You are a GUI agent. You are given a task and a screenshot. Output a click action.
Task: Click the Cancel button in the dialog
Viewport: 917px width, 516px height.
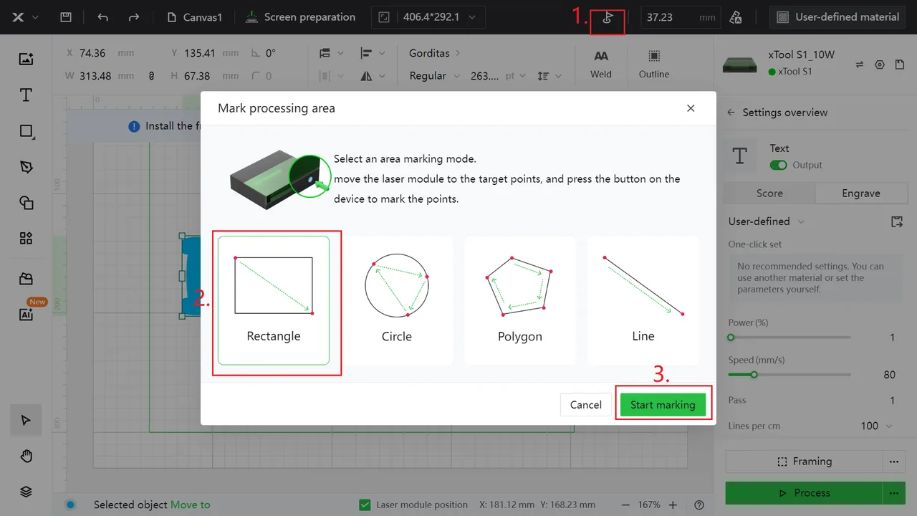[585, 405]
